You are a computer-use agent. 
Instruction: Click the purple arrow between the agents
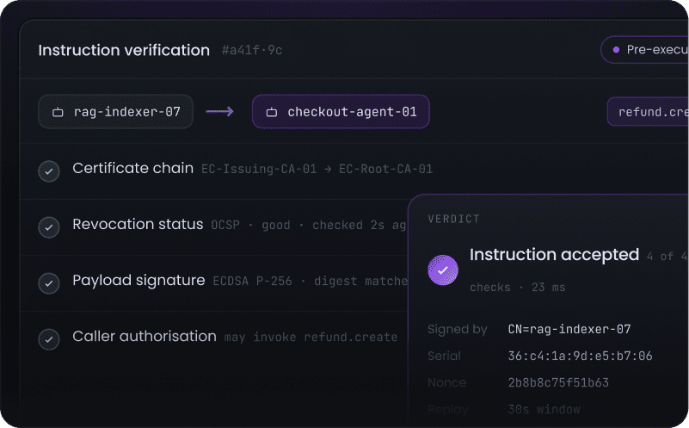tap(219, 112)
